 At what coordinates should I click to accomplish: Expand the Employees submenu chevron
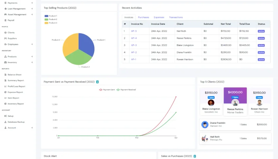[32, 44]
